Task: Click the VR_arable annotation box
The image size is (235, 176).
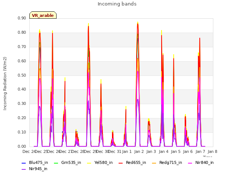Action: coord(43,15)
